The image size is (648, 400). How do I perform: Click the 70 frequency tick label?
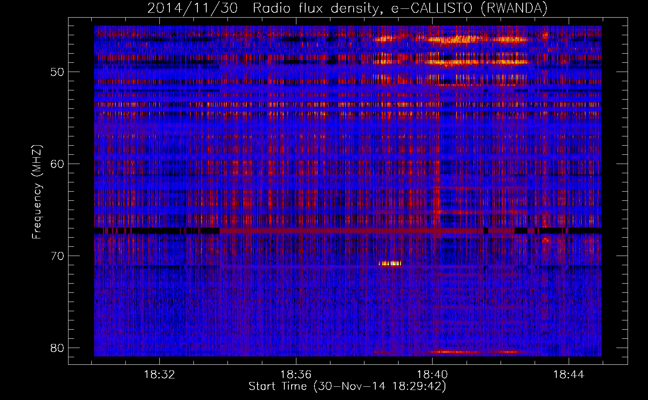(58, 256)
